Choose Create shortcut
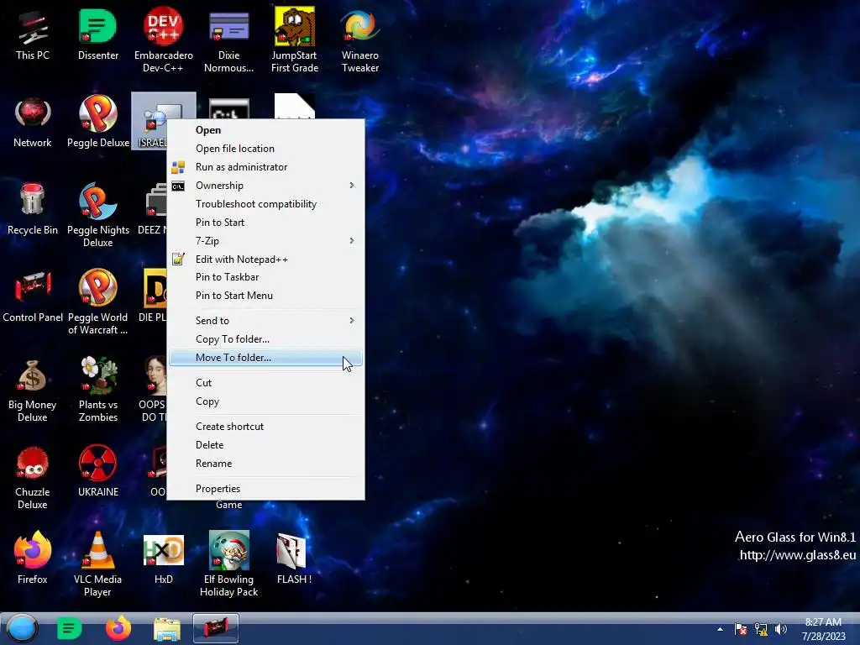The image size is (860, 645). pos(265,426)
